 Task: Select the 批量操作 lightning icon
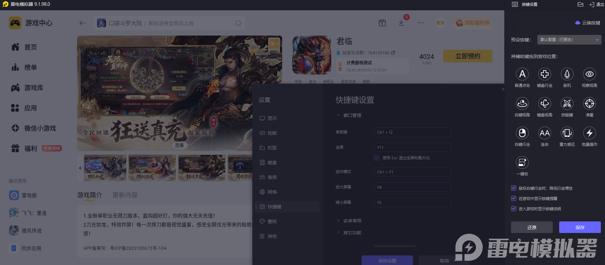coord(589,133)
